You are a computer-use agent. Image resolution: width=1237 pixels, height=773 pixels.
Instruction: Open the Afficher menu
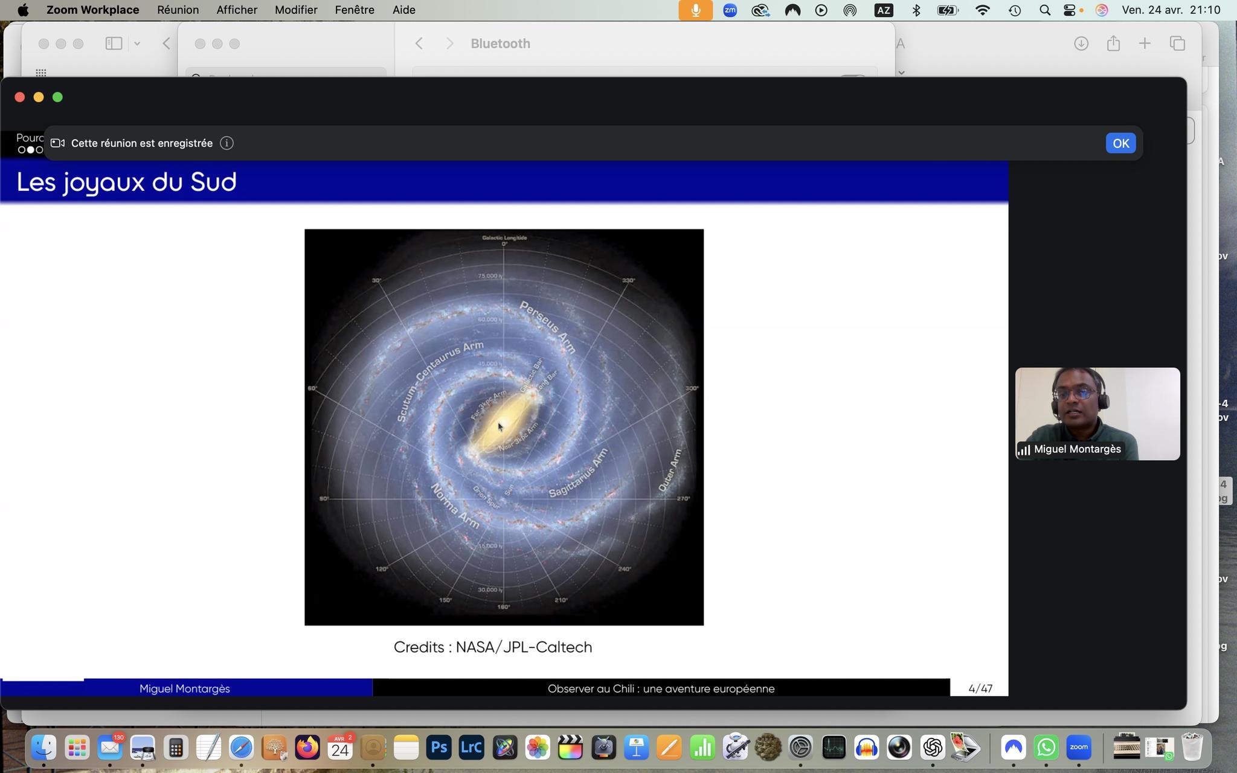tap(237, 10)
